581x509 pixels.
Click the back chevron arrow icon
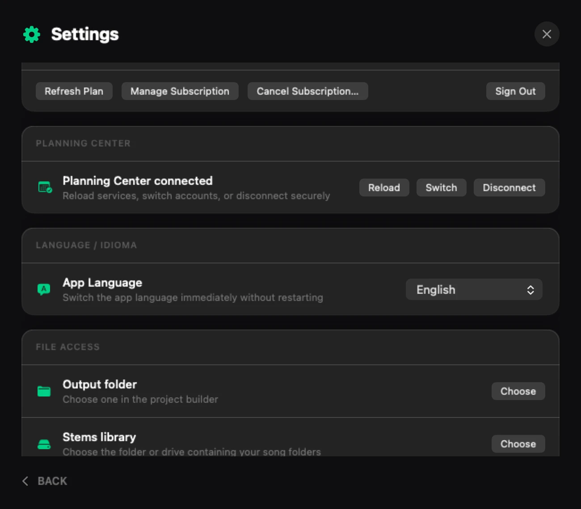pos(25,481)
